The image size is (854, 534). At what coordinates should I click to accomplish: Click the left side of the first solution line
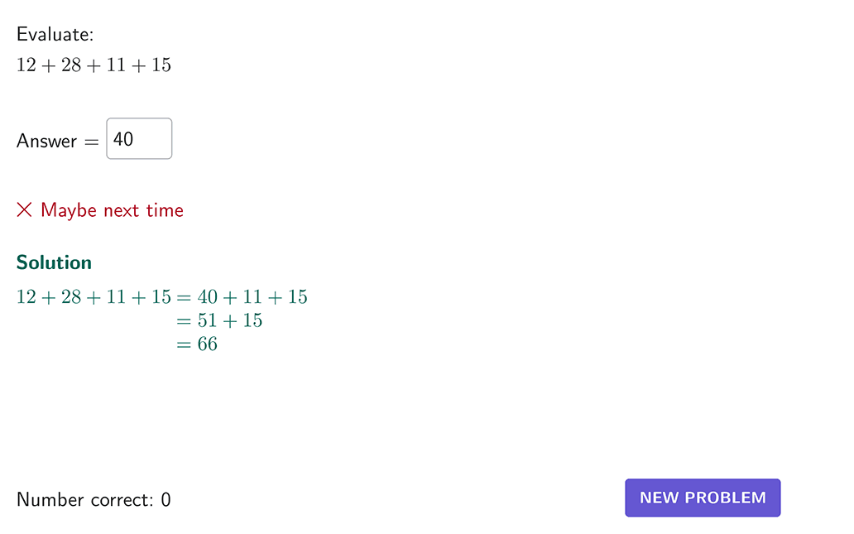94,296
